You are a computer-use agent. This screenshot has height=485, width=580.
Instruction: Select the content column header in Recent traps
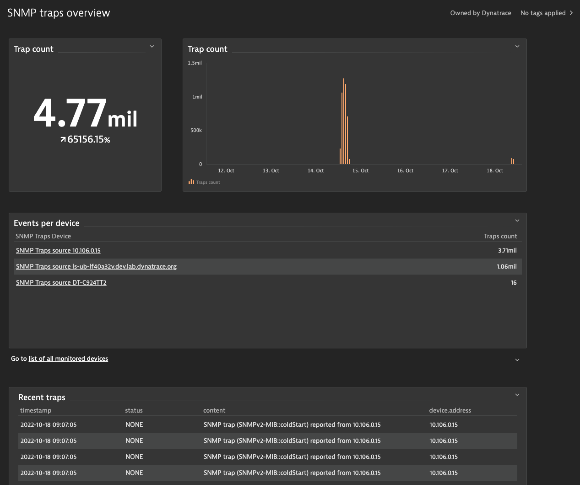point(214,410)
